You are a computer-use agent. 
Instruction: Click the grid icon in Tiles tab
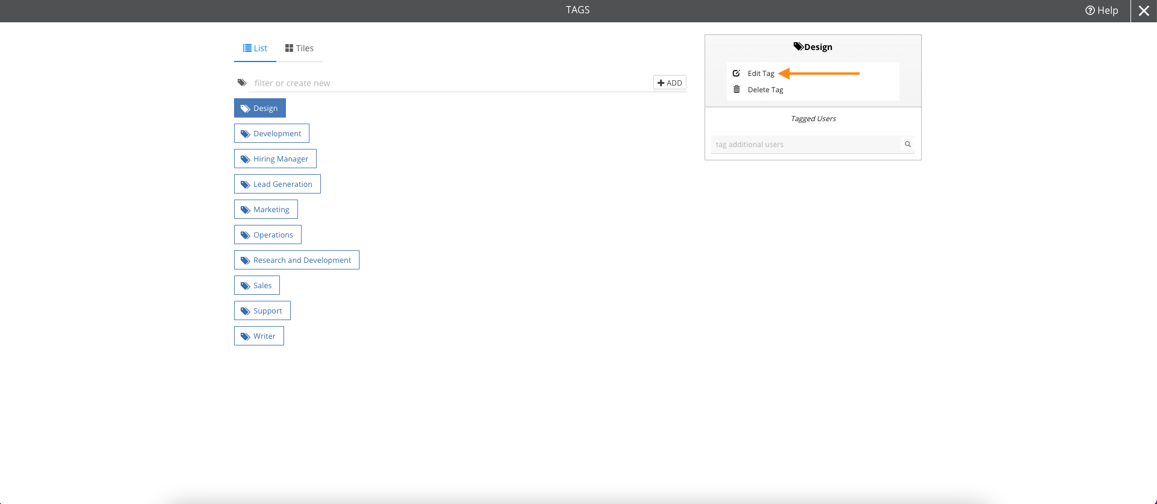click(290, 48)
